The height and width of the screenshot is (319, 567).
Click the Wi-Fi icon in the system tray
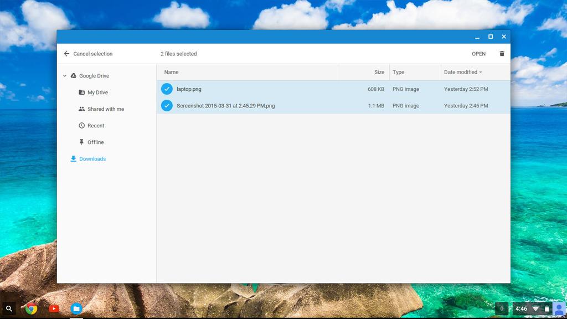click(x=535, y=309)
